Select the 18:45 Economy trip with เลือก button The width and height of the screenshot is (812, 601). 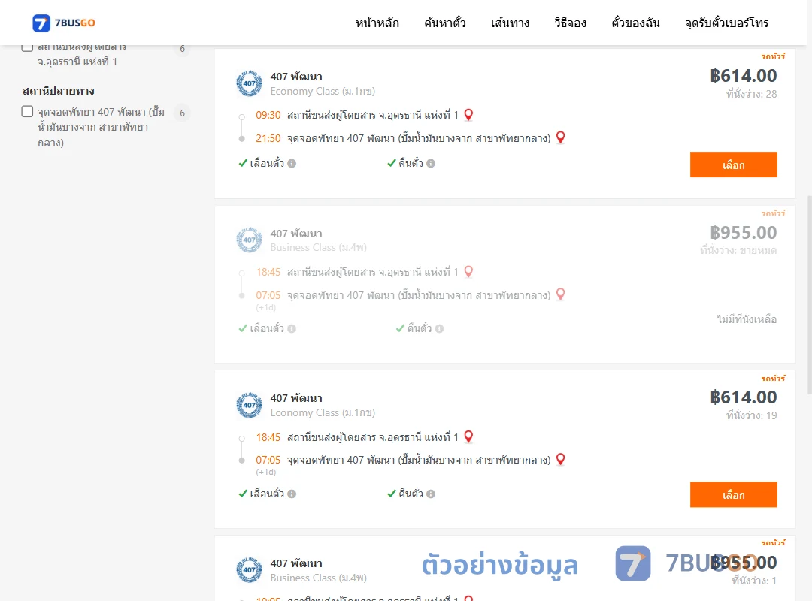[x=733, y=494]
